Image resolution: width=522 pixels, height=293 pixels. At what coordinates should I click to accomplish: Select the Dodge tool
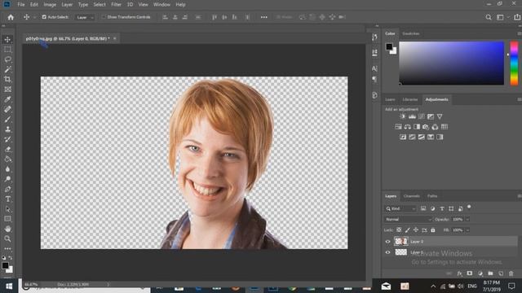pos(7,179)
